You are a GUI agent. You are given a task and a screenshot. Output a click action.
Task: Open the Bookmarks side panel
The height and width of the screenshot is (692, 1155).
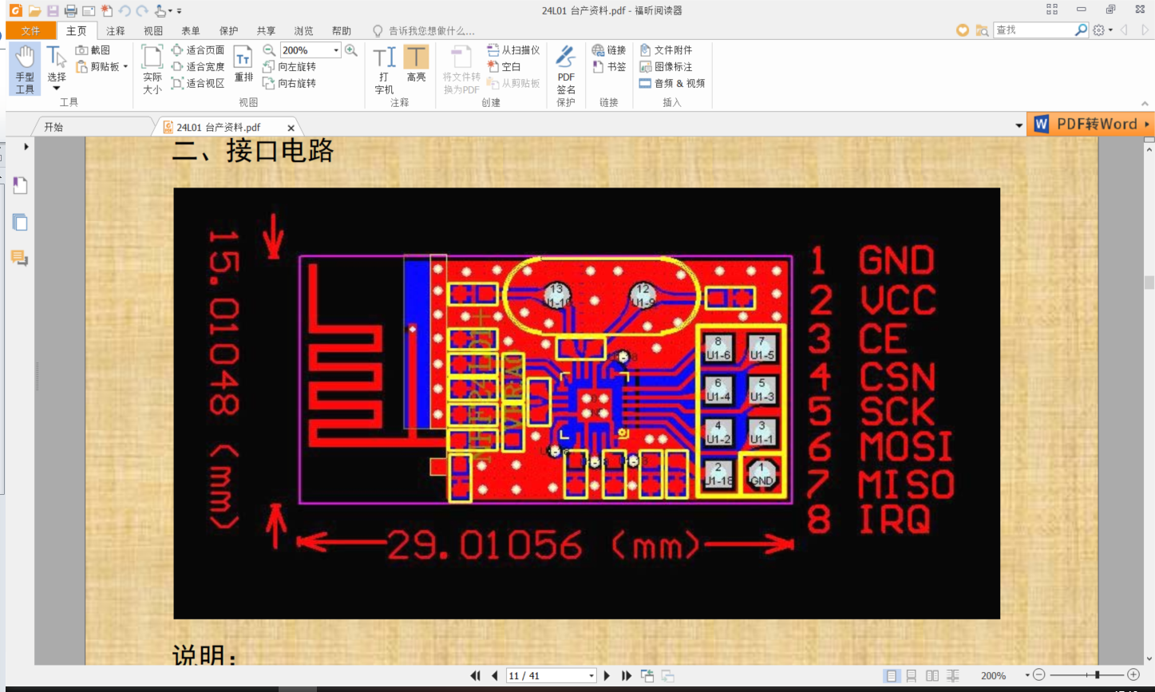(20, 186)
